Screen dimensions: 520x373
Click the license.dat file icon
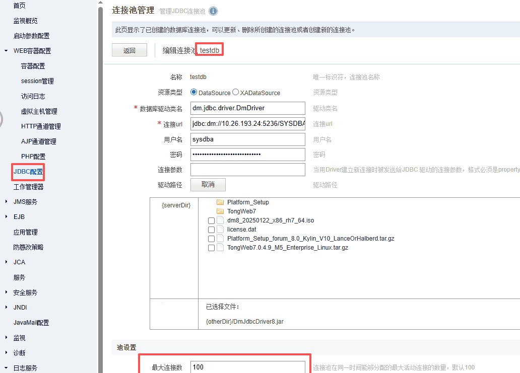(220, 230)
